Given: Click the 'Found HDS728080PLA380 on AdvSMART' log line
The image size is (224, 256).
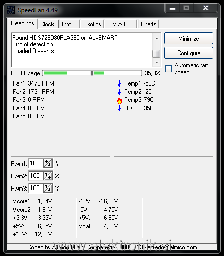Looking at the screenshot, I should (65, 38).
